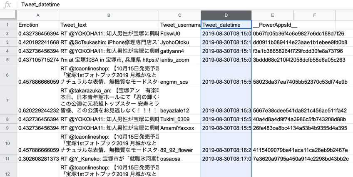Select row 10 header
The height and width of the screenshot is (177, 353).
[x=8, y=143]
